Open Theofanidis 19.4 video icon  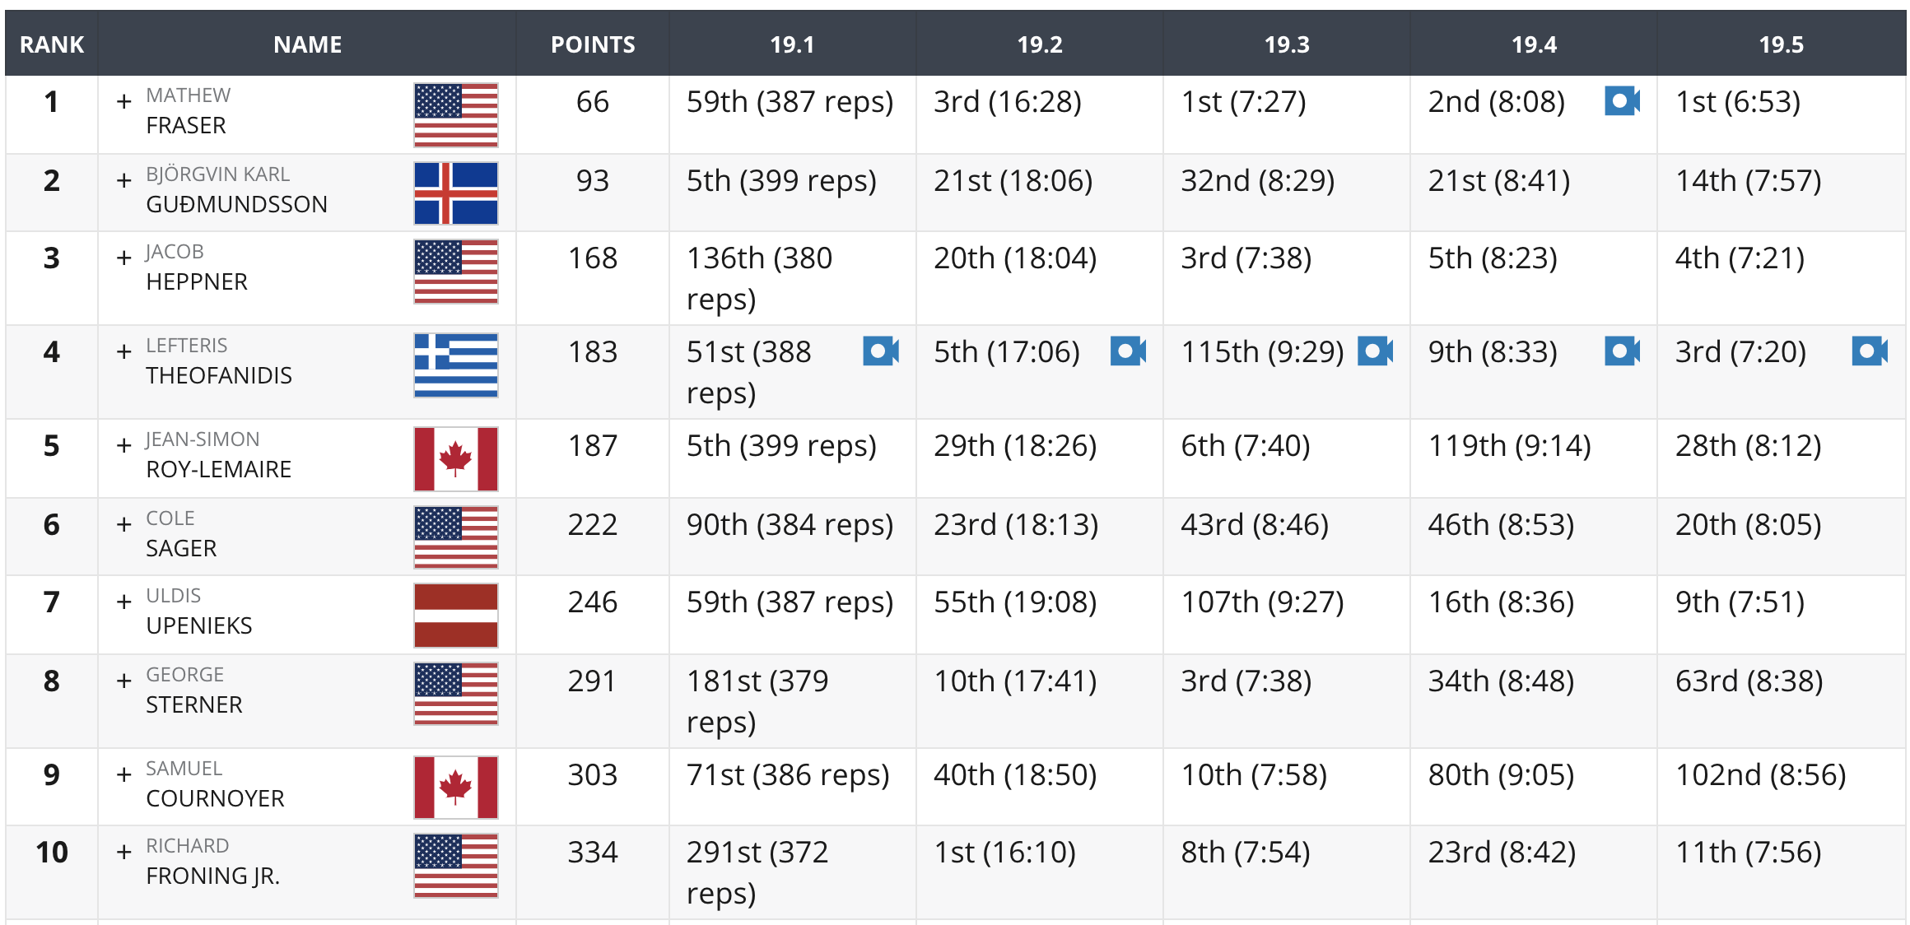click(x=1622, y=351)
